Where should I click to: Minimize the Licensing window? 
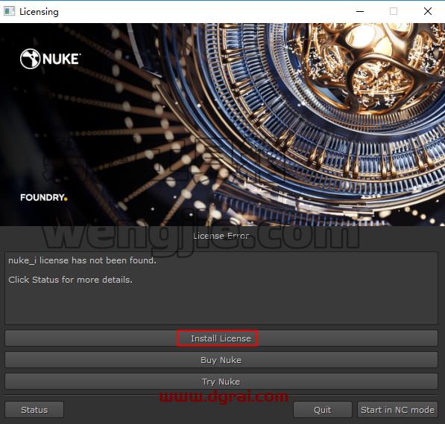coord(360,11)
